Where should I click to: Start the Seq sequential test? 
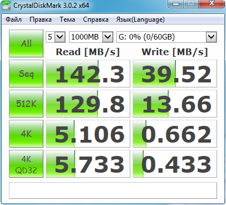26,74
